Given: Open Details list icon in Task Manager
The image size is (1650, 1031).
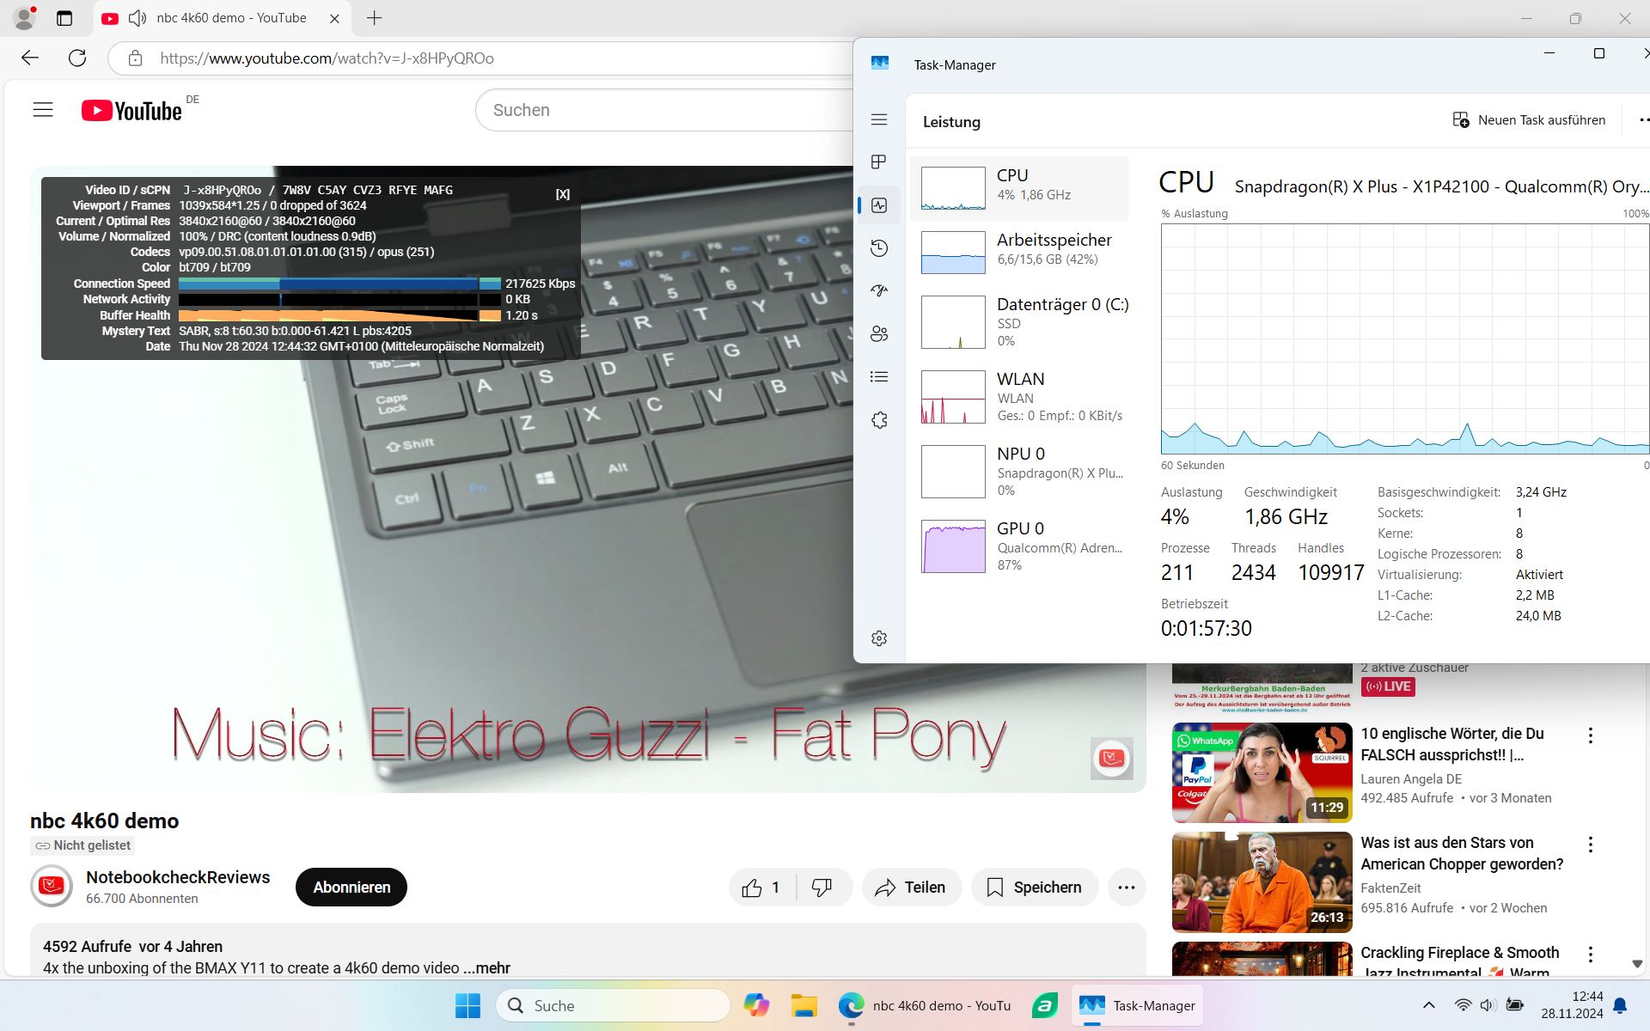Looking at the screenshot, I should pos(878,377).
